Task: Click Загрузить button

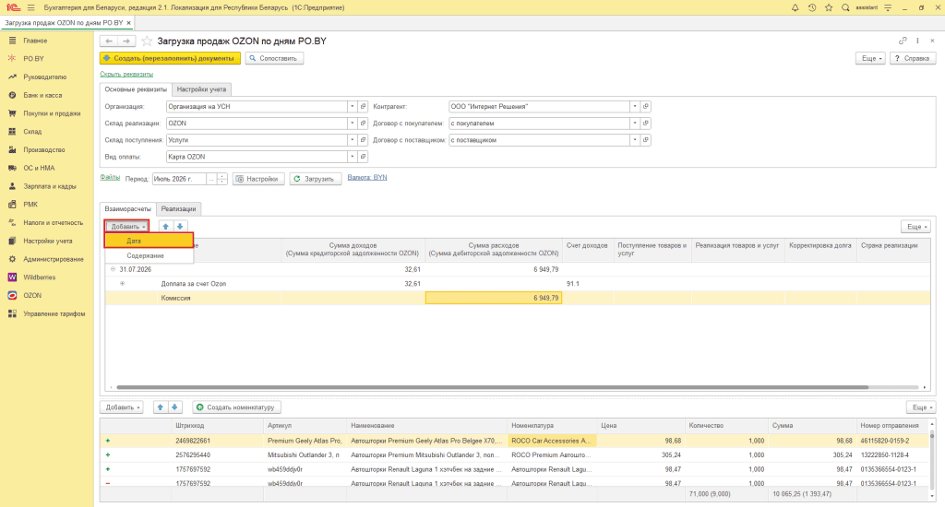Action: pos(316,179)
